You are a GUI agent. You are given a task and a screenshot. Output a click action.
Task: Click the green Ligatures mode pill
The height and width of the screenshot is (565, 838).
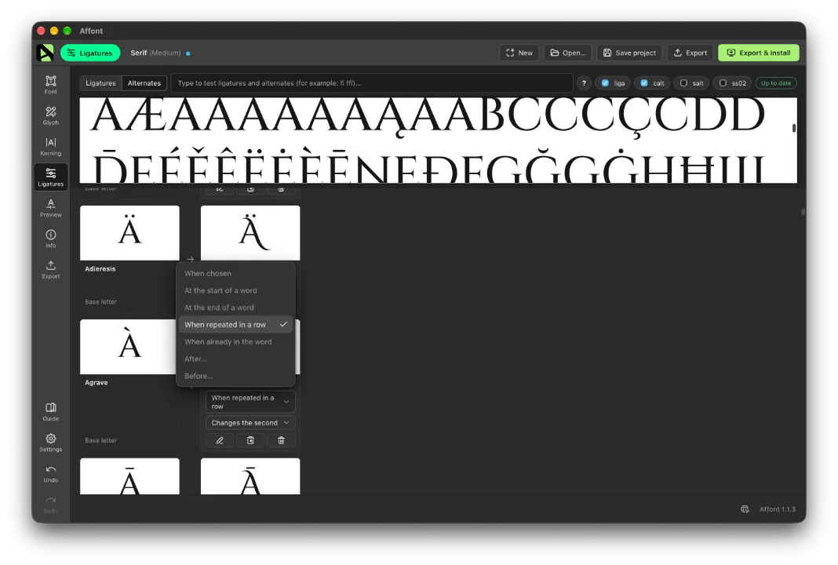pos(89,53)
